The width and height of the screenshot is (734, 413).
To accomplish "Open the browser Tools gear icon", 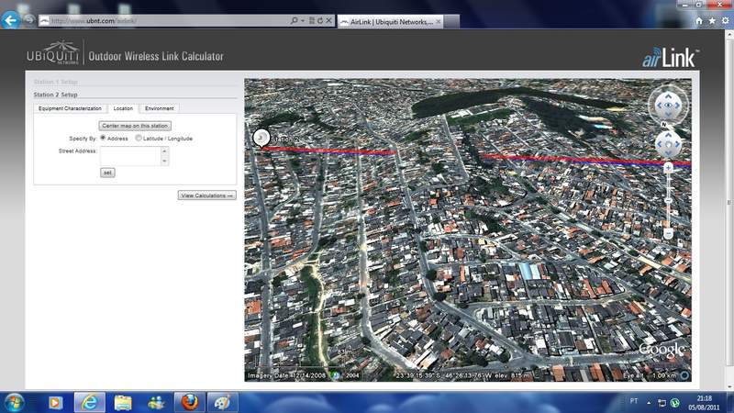I will click(x=725, y=20).
